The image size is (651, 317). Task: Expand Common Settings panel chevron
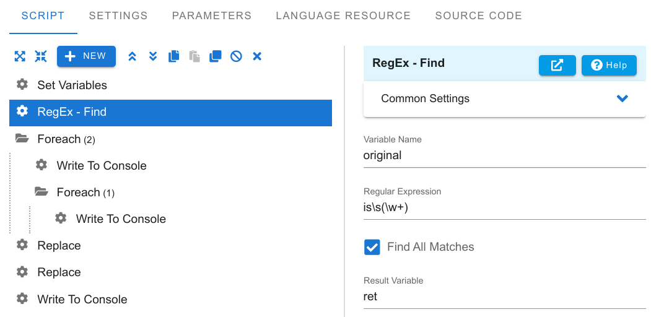tap(622, 98)
